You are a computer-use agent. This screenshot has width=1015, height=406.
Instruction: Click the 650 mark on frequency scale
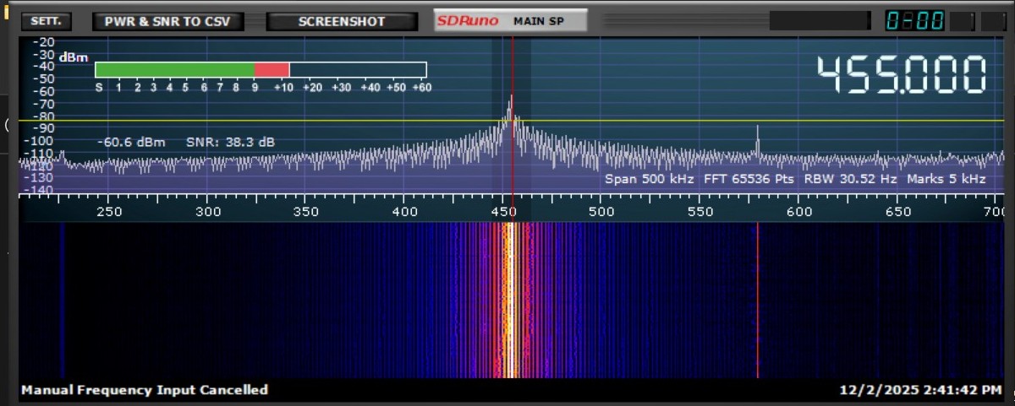[897, 212]
